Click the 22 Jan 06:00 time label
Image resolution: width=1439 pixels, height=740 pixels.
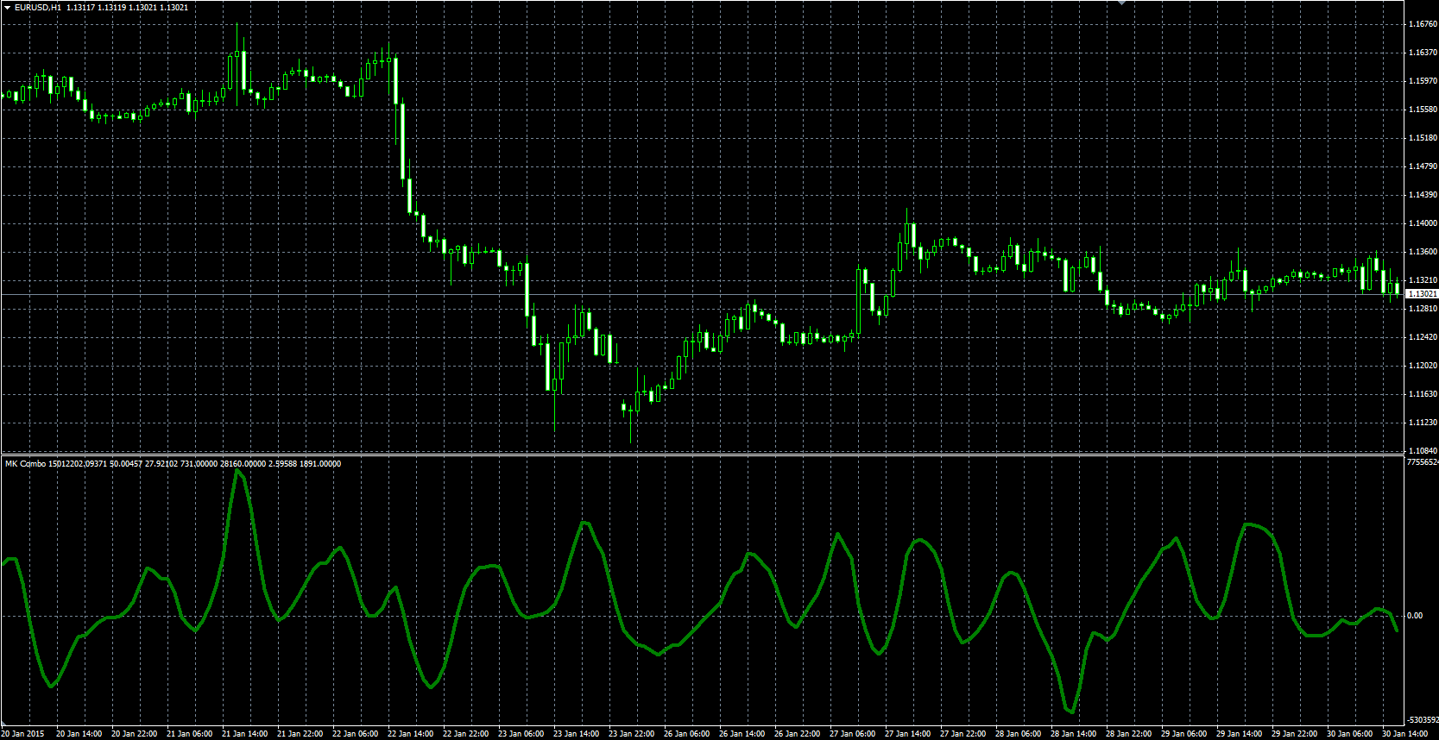click(355, 734)
